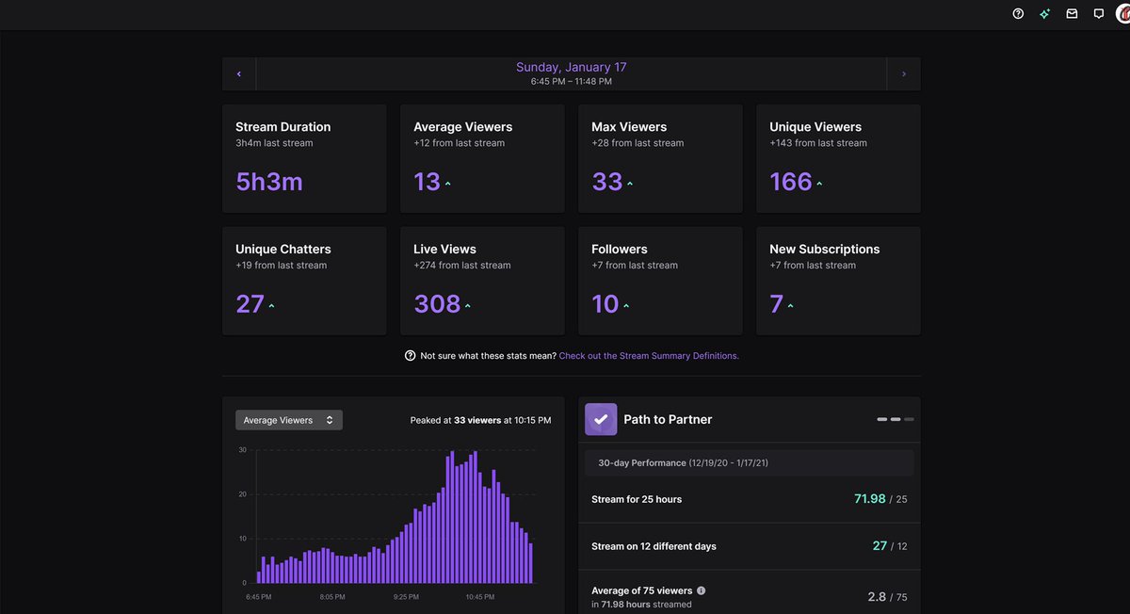This screenshot has height=614, width=1130.
Task: Select the second page dot on Path to Partner
Action: (x=895, y=419)
